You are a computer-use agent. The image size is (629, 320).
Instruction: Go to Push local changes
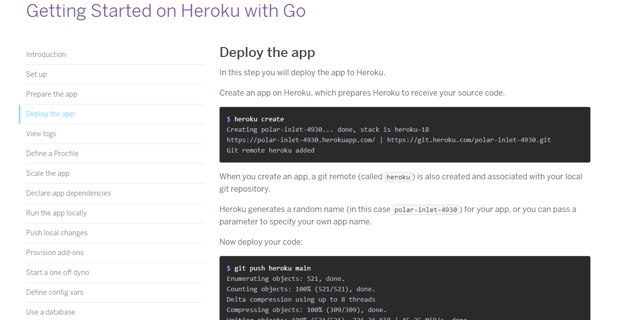coord(57,233)
